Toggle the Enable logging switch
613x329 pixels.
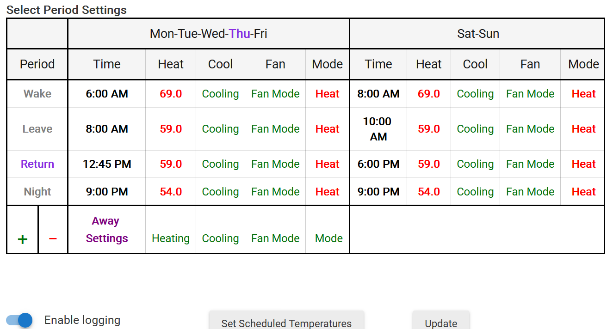pyautogui.click(x=19, y=320)
